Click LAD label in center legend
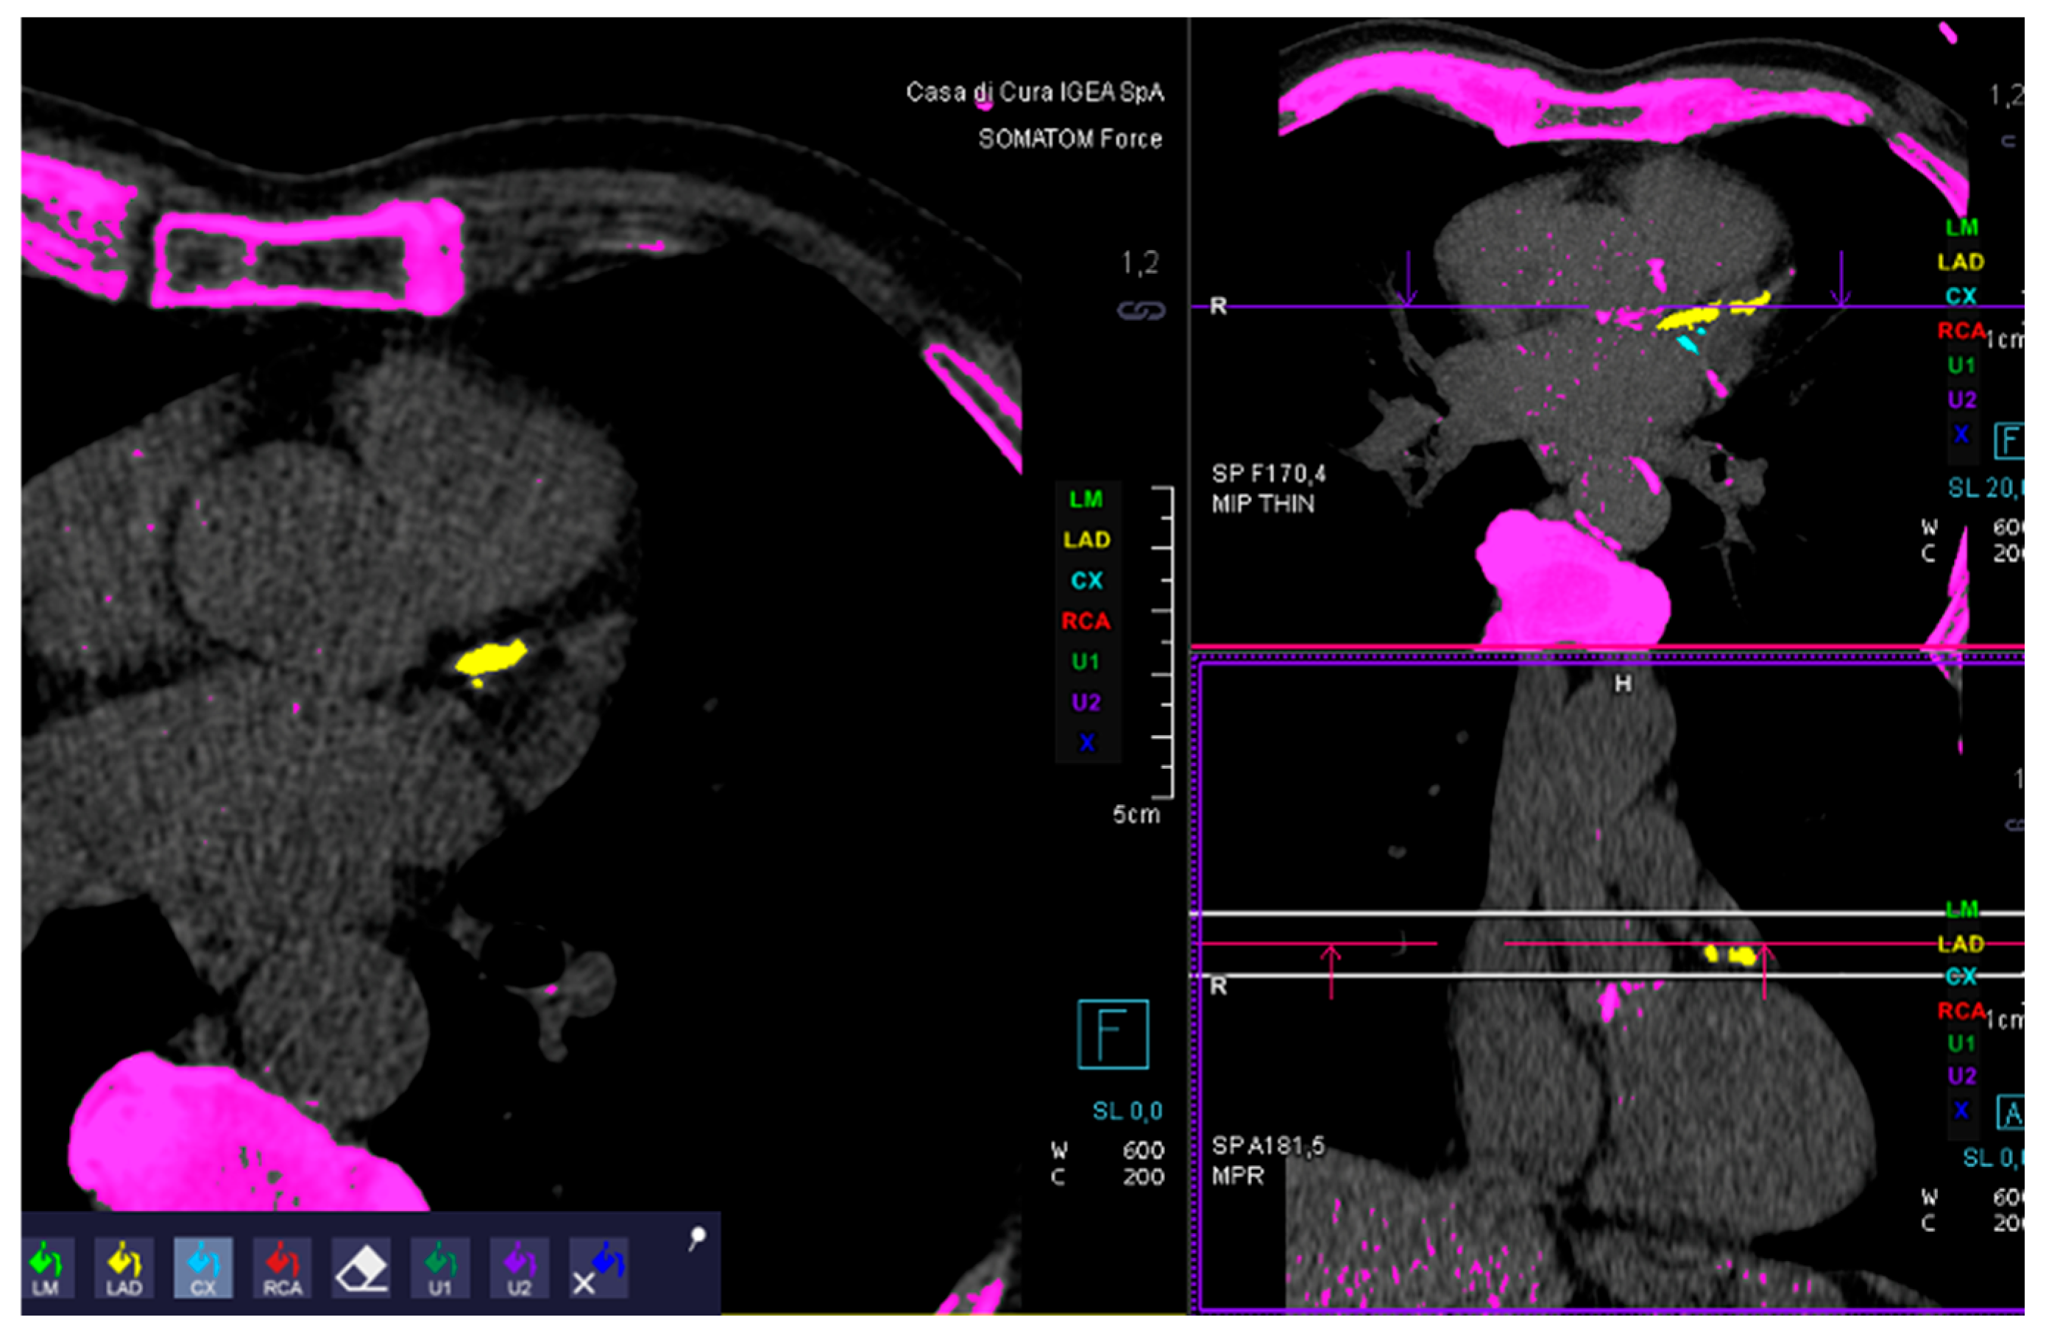Screen dimensions: 2046x1342 pyautogui.click(x=1086, y=539)
